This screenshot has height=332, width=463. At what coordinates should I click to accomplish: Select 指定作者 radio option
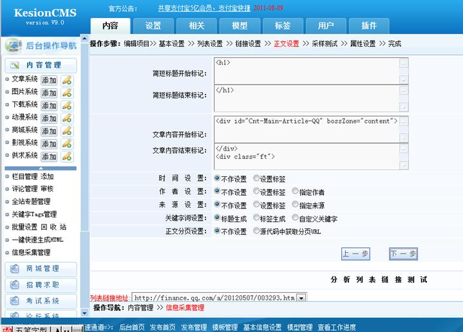[x=295, y=191]
